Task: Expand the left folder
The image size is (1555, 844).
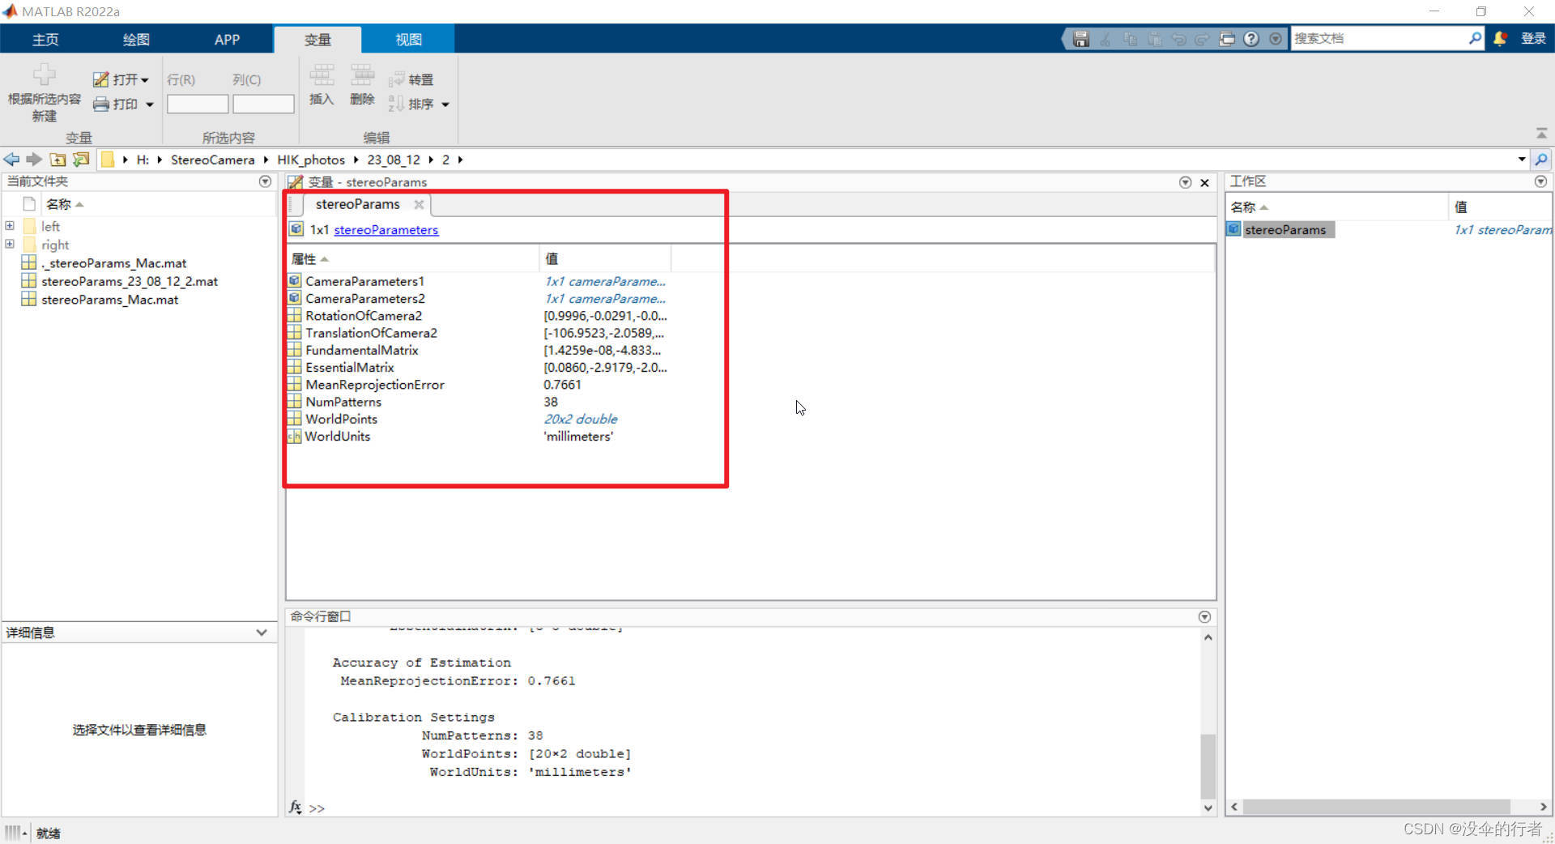Action: click(10, 226)
